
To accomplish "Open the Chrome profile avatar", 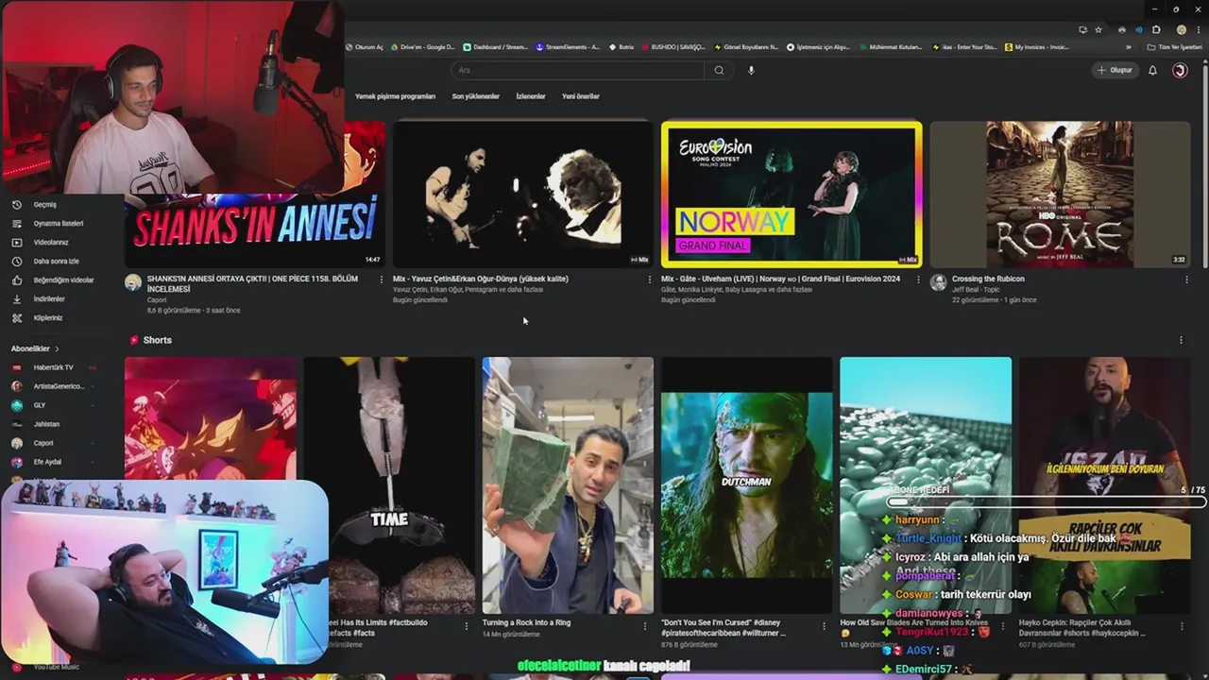I will pos(1181,29).
